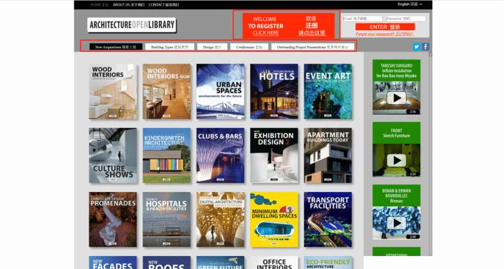Play the FRONT Sketch Furniture video
504x269 pixels.
396,160
